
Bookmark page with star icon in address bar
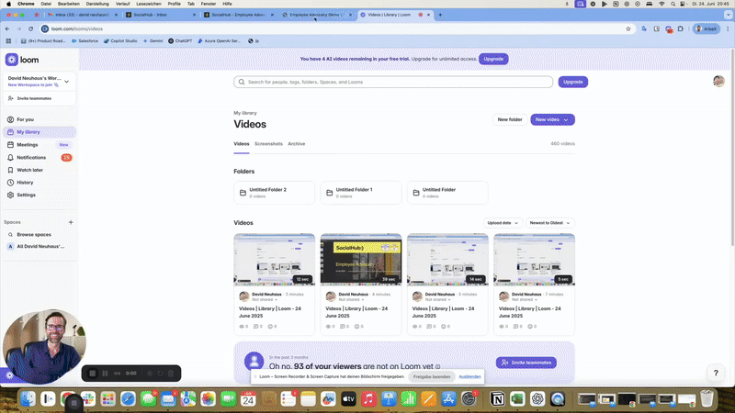click(628, 28)
